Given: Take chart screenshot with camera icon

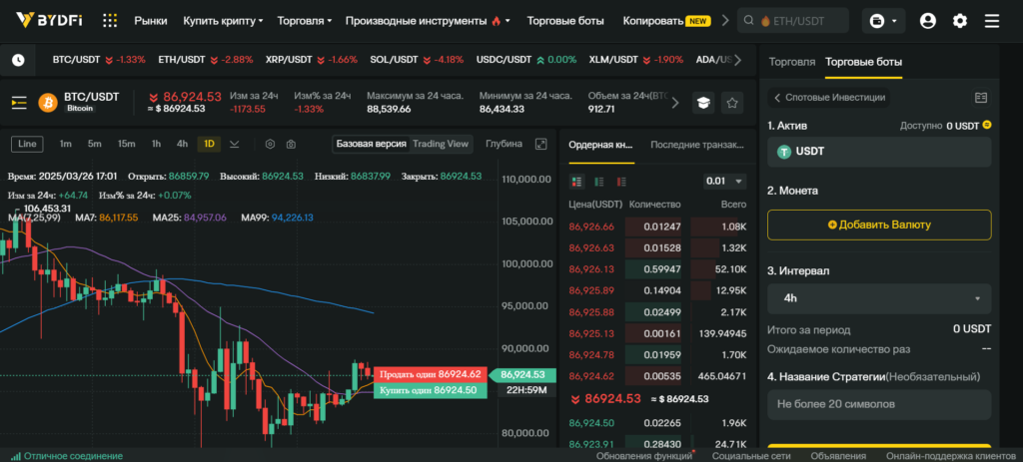Looking at the screenshot, I should coord(291,144).
